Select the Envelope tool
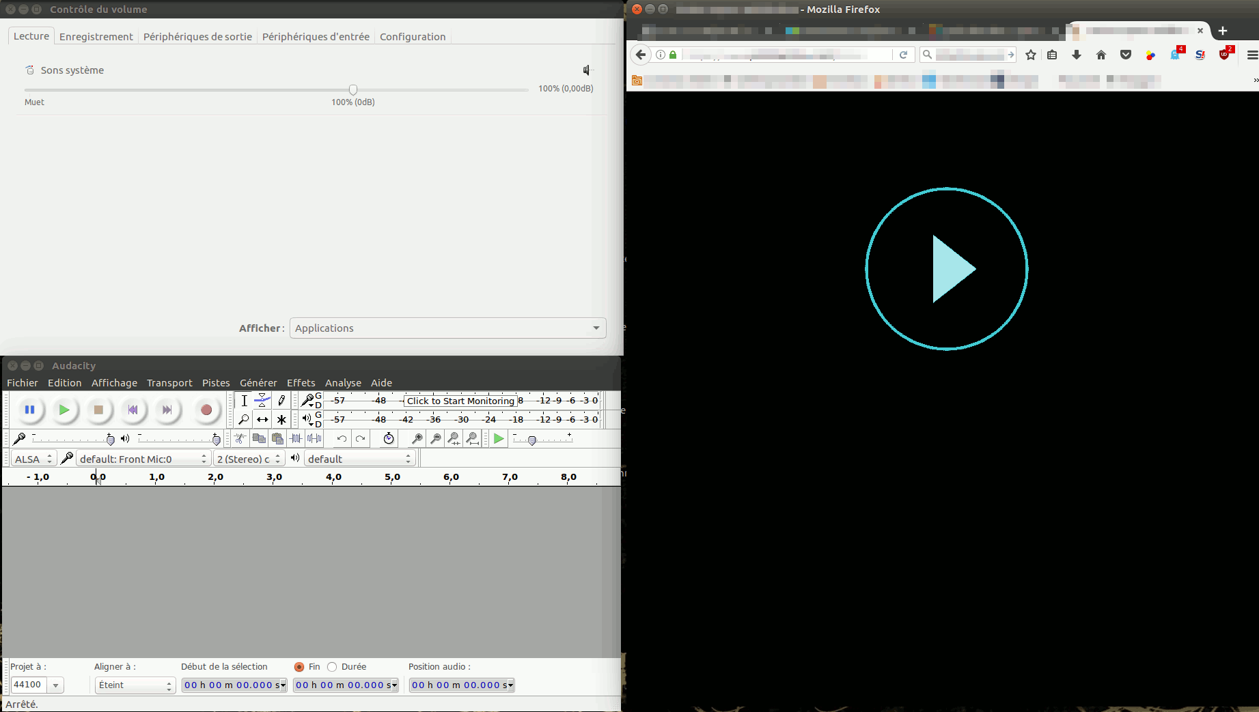 (x=262, y=401)
